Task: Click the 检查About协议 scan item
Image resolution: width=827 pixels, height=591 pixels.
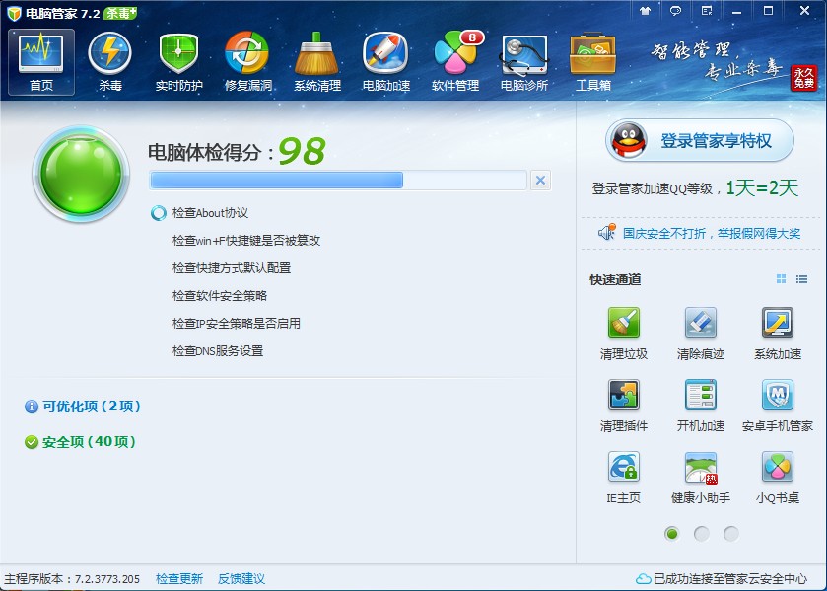Action: (210, 213)
